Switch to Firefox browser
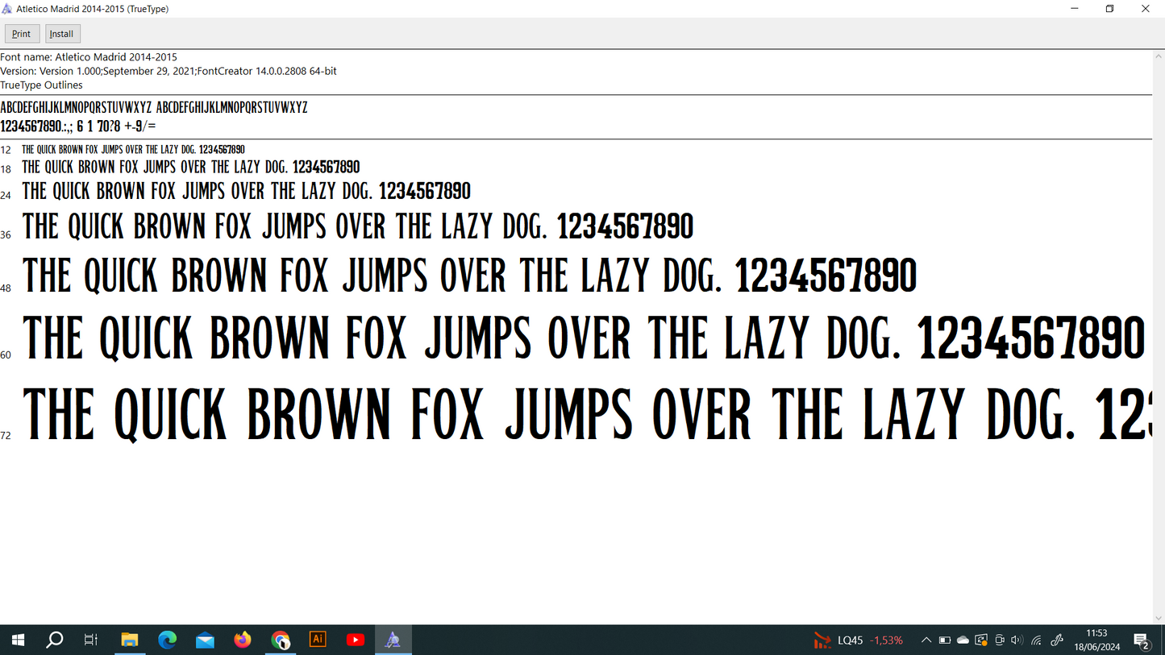 [243, 640]
